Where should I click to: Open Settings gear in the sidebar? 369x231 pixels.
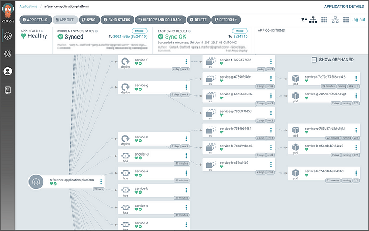coord(7,54)
